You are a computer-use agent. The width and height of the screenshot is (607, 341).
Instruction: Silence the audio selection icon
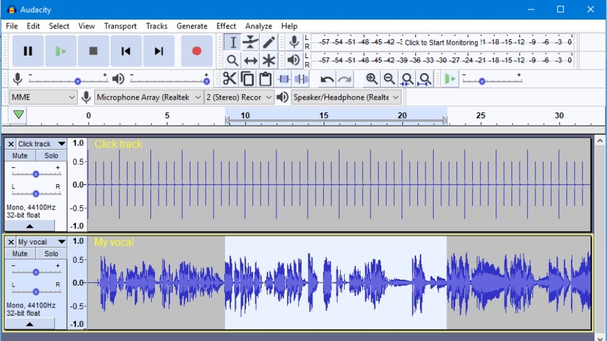[301, 79]
